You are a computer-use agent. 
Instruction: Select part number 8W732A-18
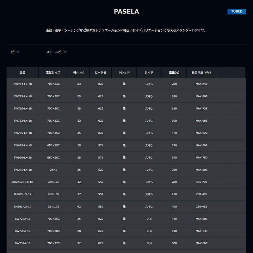[x=22, y=243]
